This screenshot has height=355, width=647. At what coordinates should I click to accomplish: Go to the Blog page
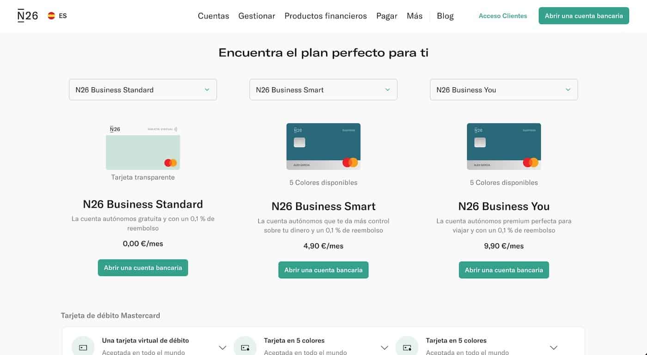point(446,16)
